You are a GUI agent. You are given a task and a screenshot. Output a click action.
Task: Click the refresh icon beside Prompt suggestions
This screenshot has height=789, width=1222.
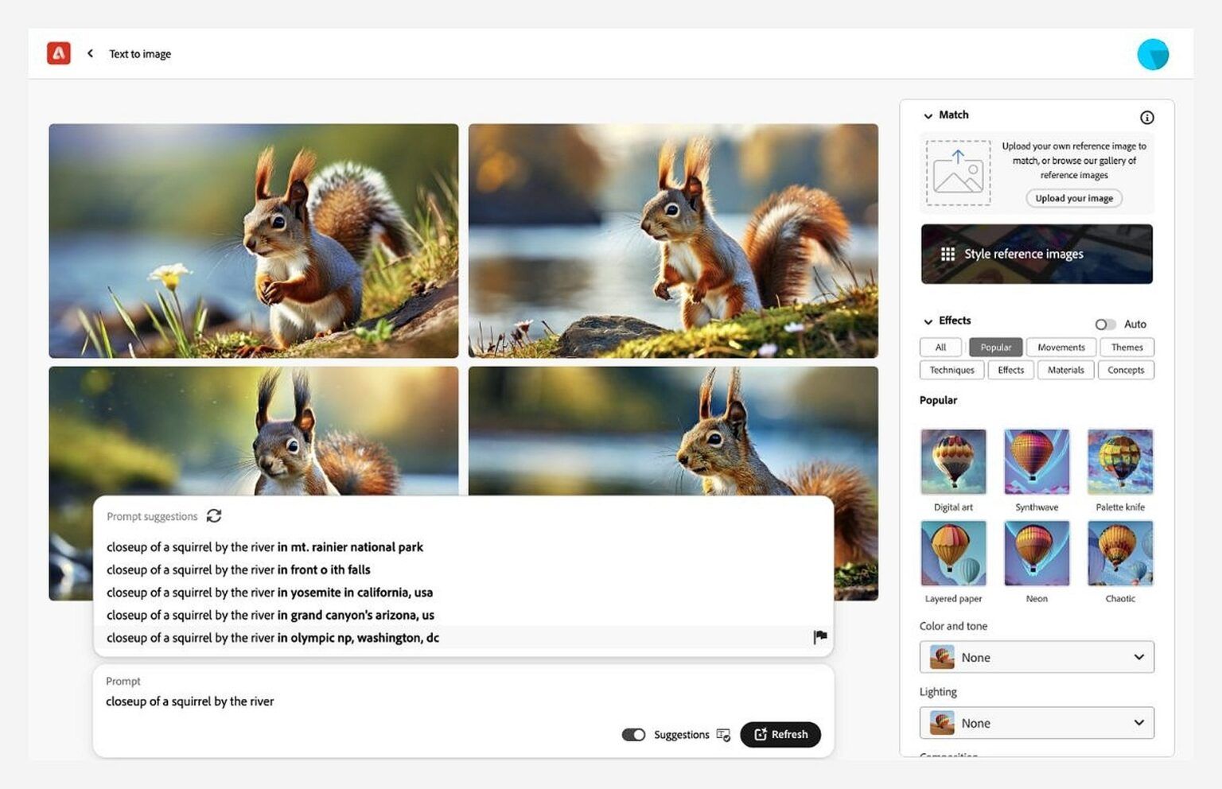coord(213,516)
